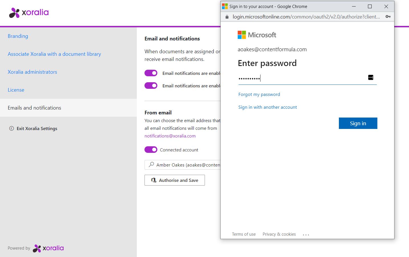Click the aoakes@contentformula.com account text
This screenshot has width=409, height=257.
pyautogui.click(x=272, y=50)
